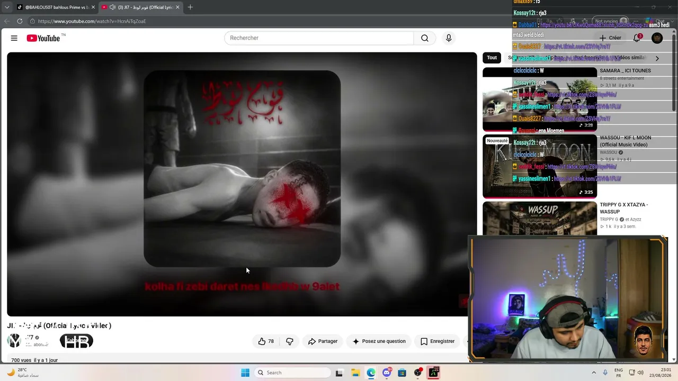This screenshot has width=678, height=381.
Task: Dislike the video with thumbs down
Action: [x=290, y=341]
